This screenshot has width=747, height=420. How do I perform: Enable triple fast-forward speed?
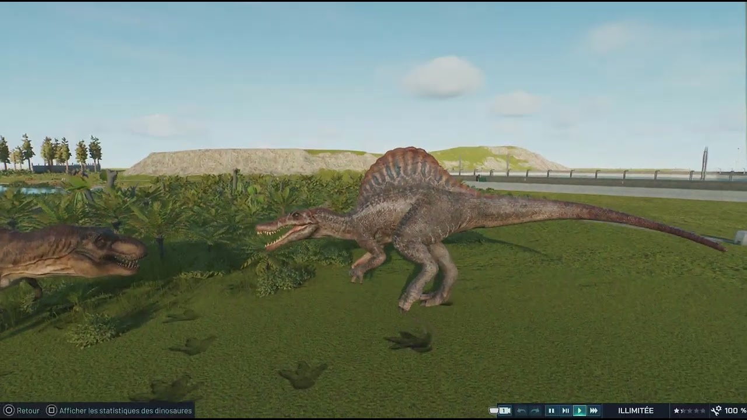click(x=594, y=411)
